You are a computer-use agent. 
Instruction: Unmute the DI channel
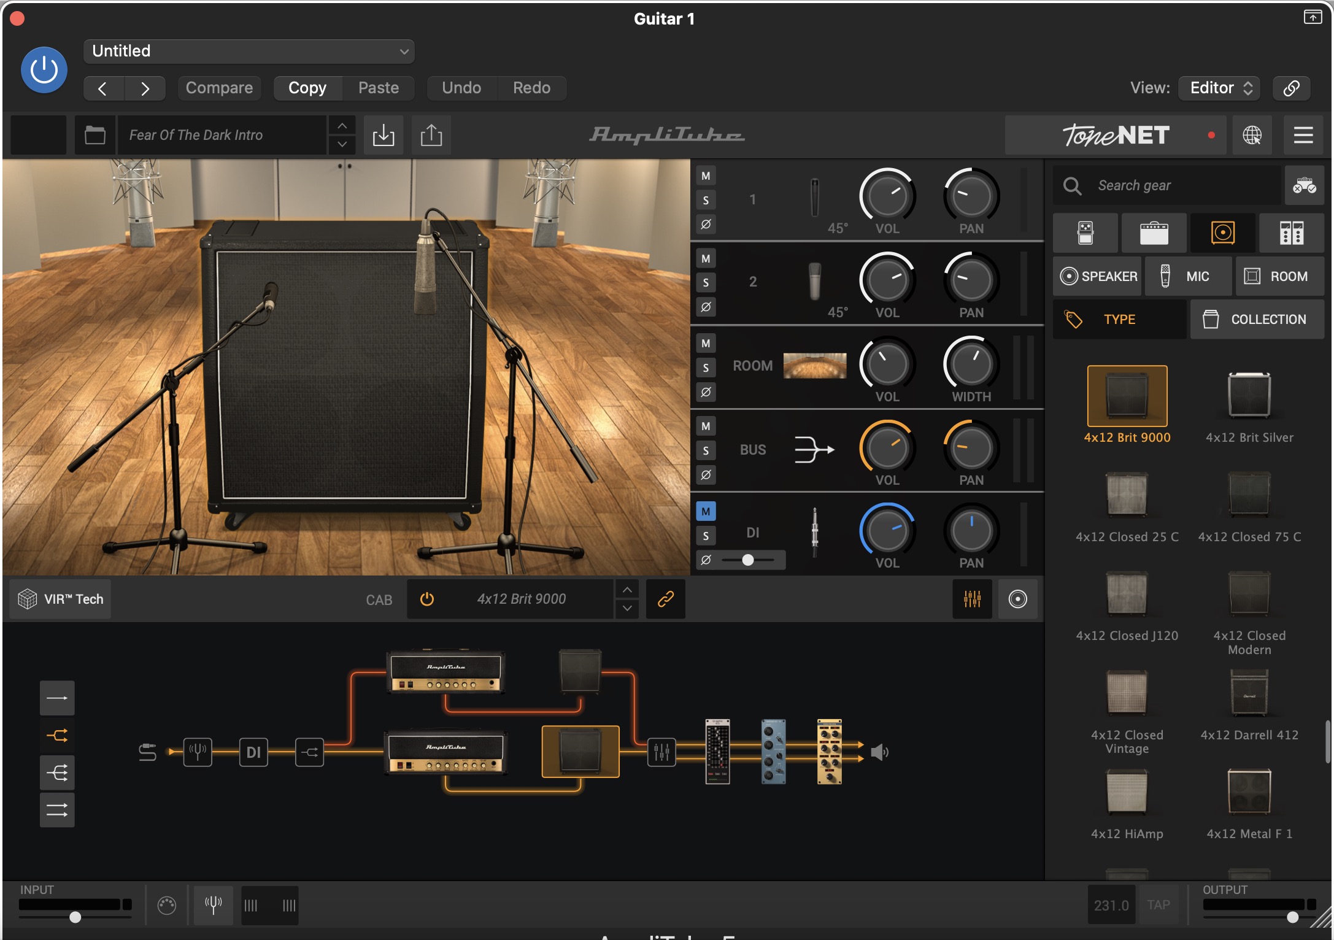[x=706, y=512]
